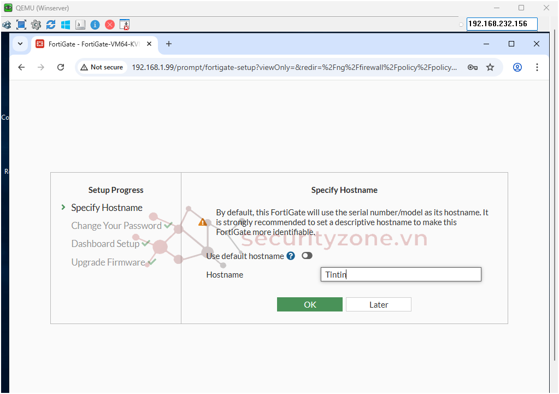Viewport: 559px width, 394px height.
Task: Click the help icon beside Use default hostname
Action: click(x=291, y=256)
